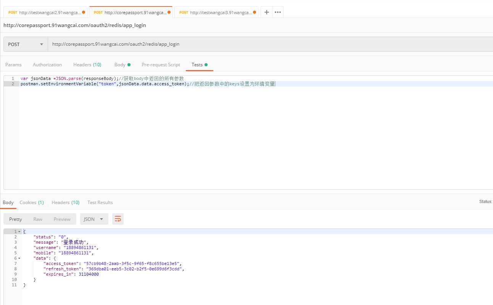Click the "message" 登录成功 response line
Screen dimensions: 493x305
coord(61,242)
